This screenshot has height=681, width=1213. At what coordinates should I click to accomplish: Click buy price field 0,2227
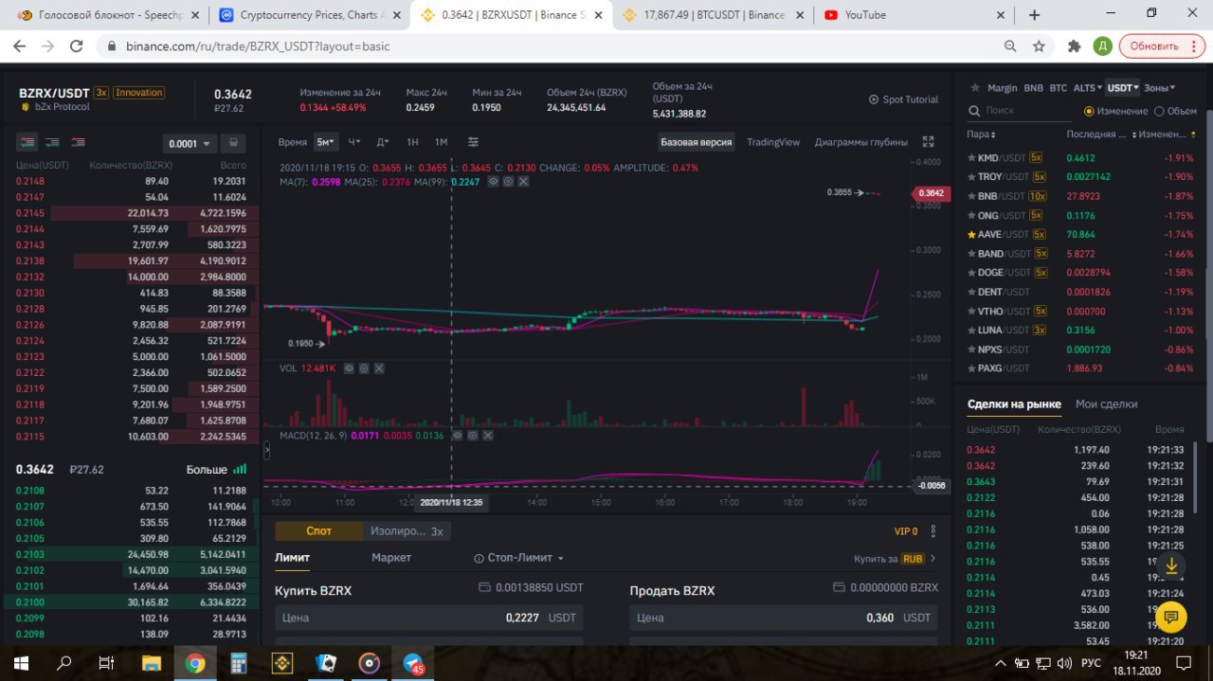coord(429,618)
